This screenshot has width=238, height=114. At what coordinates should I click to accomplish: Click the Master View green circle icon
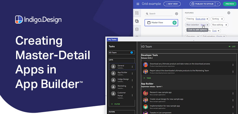174,23
